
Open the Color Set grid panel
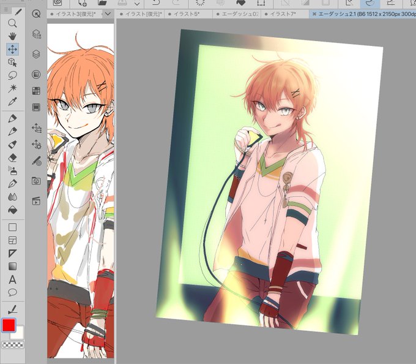36,91
